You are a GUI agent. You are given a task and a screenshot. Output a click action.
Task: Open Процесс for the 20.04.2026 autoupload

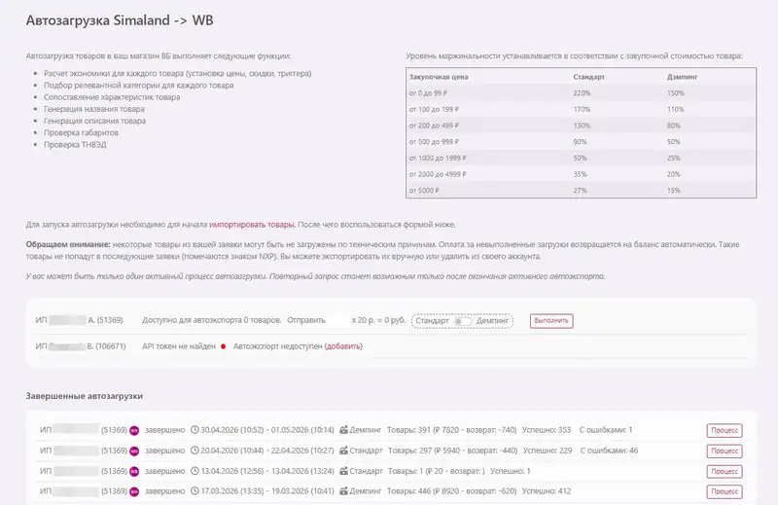[725, 451]
